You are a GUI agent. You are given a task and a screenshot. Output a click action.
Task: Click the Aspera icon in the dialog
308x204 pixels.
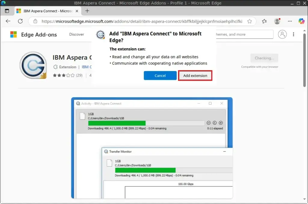100,35
